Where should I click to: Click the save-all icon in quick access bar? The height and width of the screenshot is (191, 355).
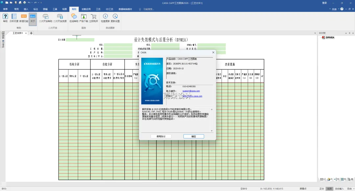coord(20,3)
